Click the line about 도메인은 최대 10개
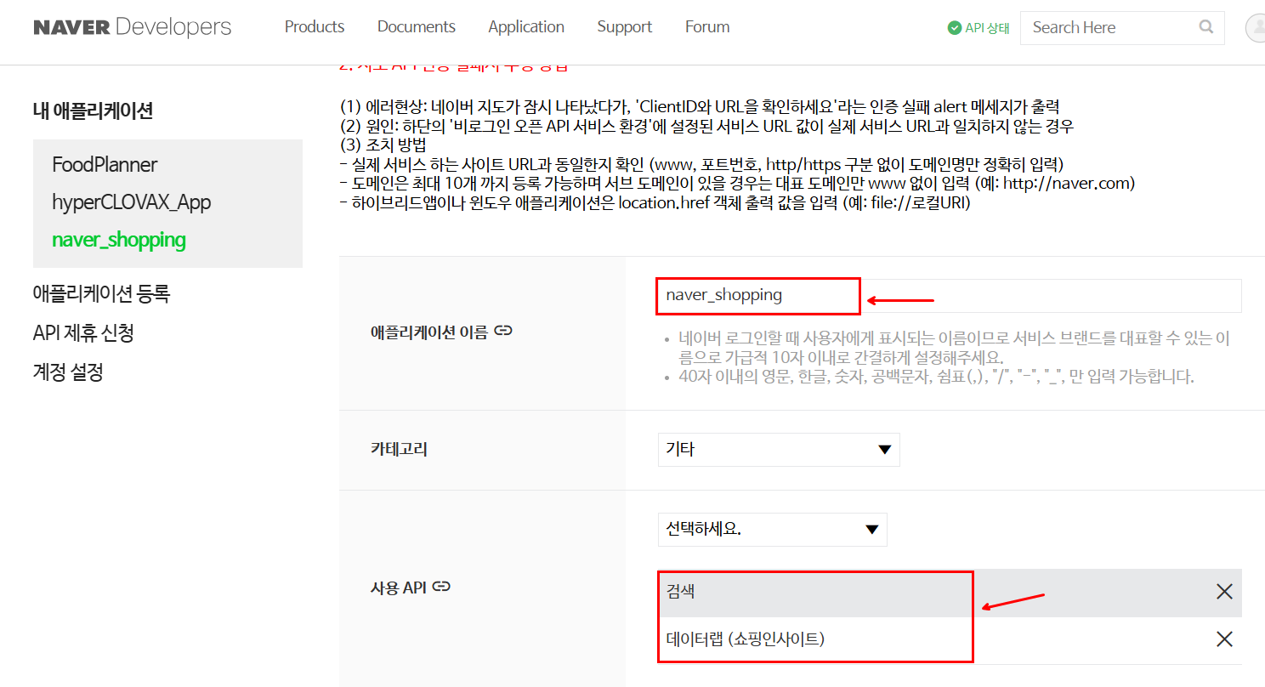1265x687 pixels. 737,183
